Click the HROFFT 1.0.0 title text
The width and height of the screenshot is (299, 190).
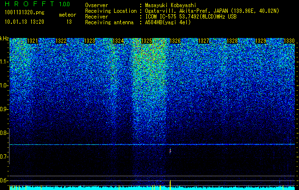[x=38, y=4]
